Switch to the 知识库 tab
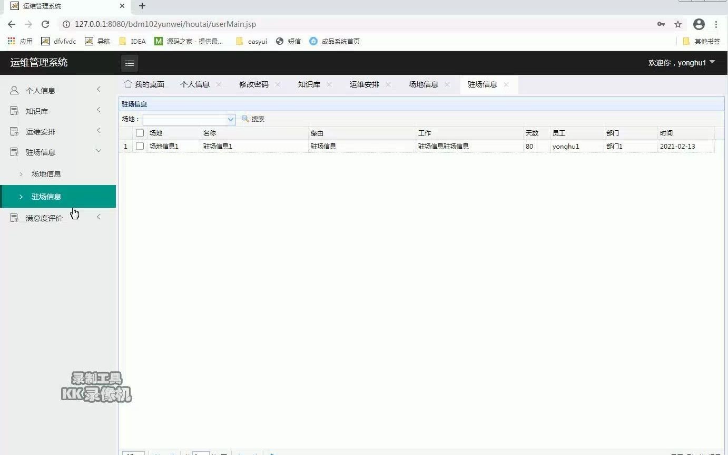 coord(309,84)
